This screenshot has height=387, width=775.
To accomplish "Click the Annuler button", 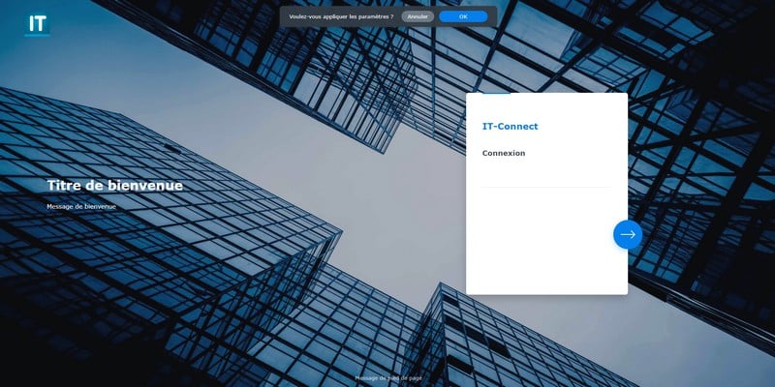I will pyautogui.click(x=418, y=16).
